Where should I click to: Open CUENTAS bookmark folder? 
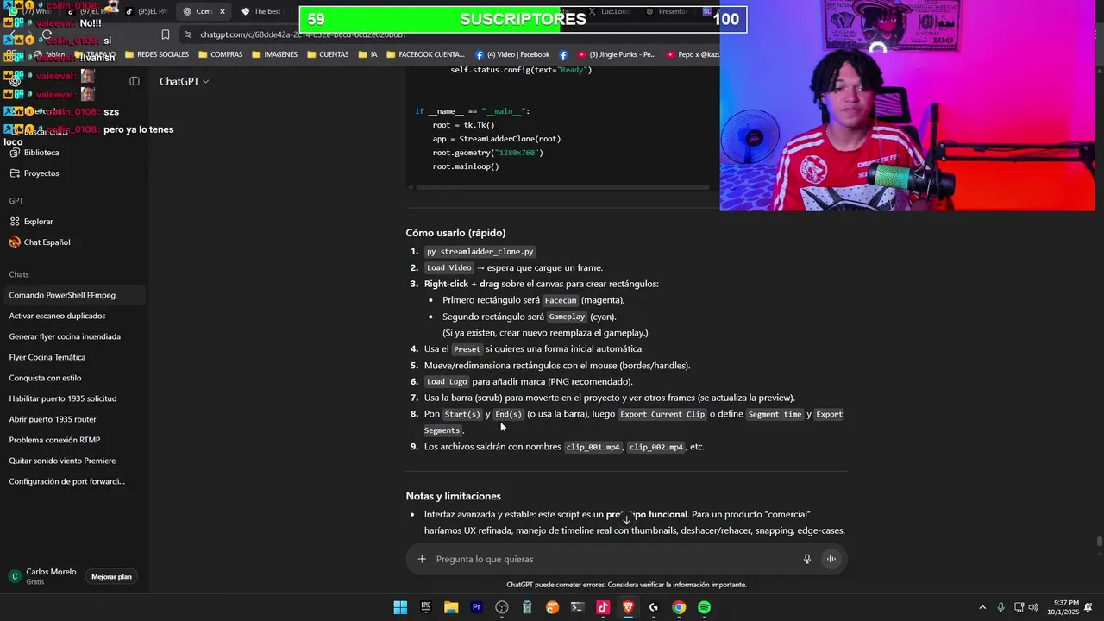328,54
